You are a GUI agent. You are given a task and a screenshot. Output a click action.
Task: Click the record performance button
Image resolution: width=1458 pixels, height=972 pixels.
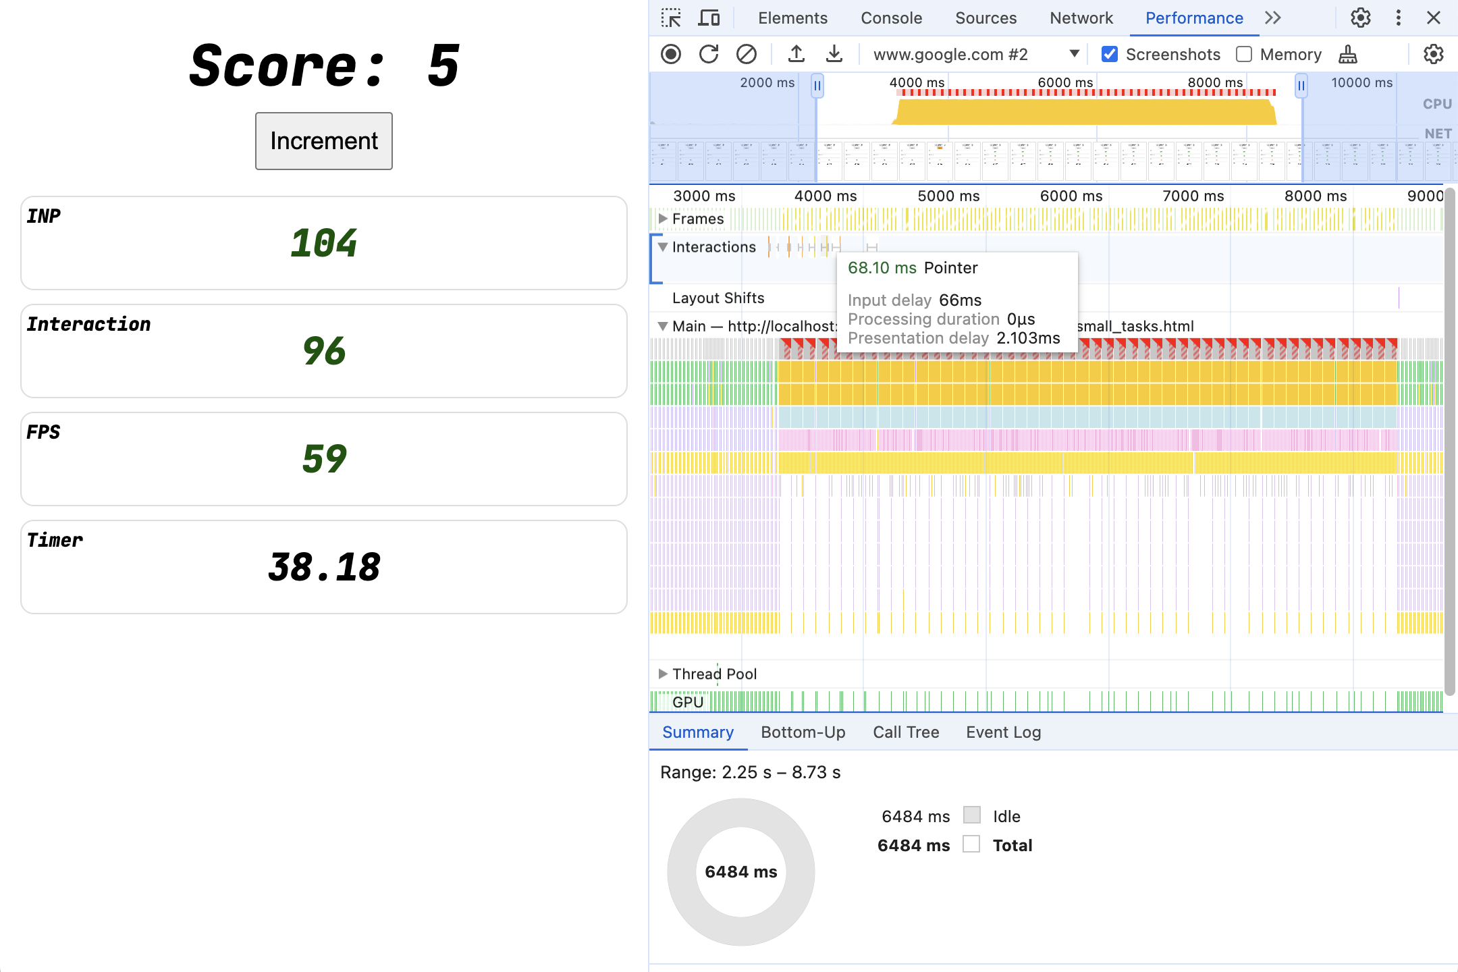pos(672,52)
